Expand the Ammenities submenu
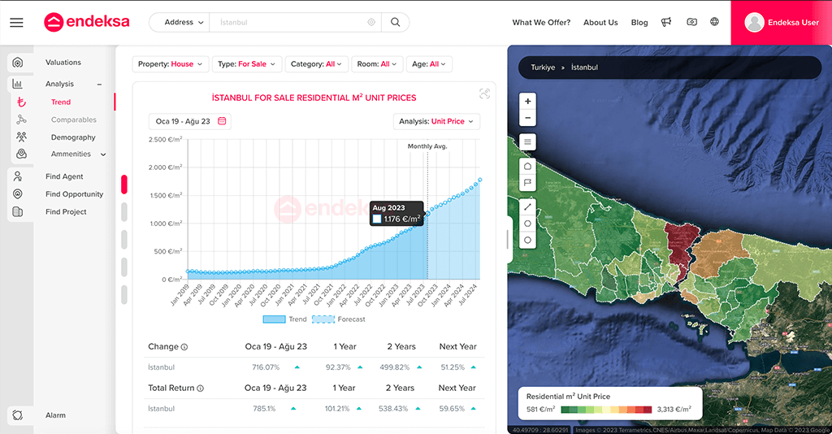Screen dimensions: 832x434 [x=103, y=154]
